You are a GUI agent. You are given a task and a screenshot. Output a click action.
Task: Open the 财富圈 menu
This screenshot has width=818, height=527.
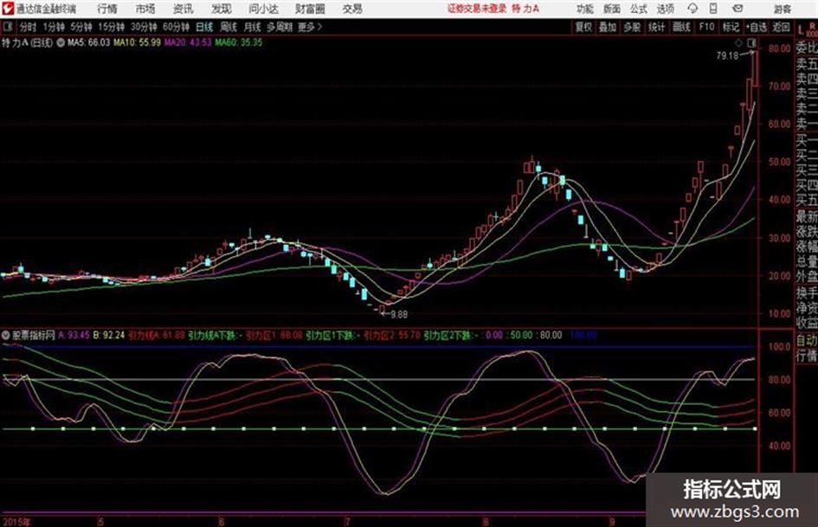(310, 9)
